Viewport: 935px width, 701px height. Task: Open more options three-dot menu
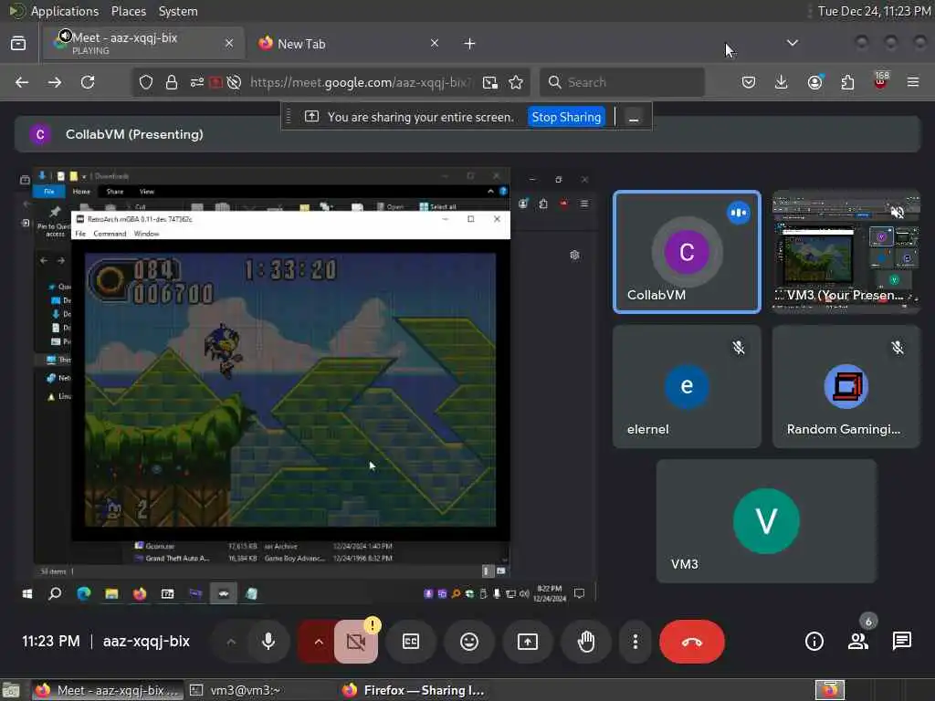click(636, 642)
